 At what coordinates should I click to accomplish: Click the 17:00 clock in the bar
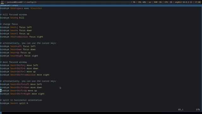pyautogui.click(x=198, y=2)
